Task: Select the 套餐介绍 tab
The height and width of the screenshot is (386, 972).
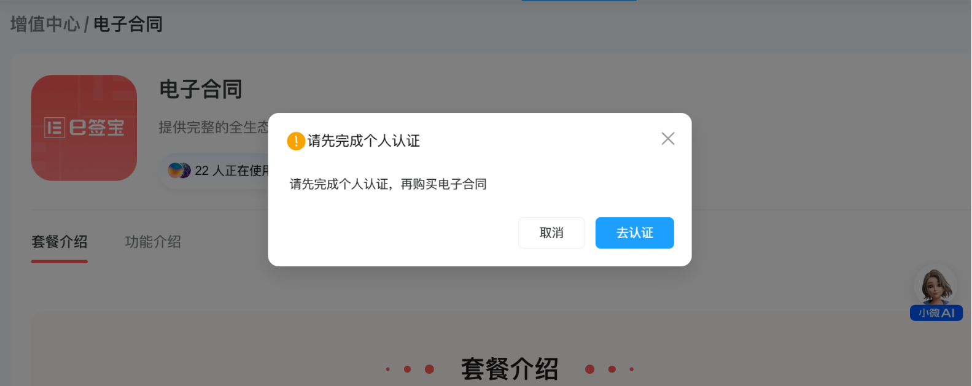Action: point(60,242)
